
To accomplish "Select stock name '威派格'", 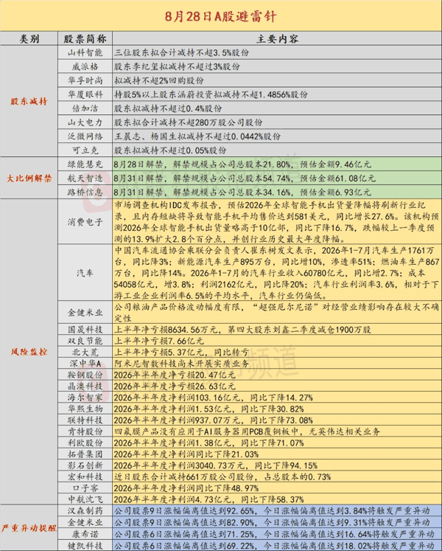I will (x=85, y=67).
